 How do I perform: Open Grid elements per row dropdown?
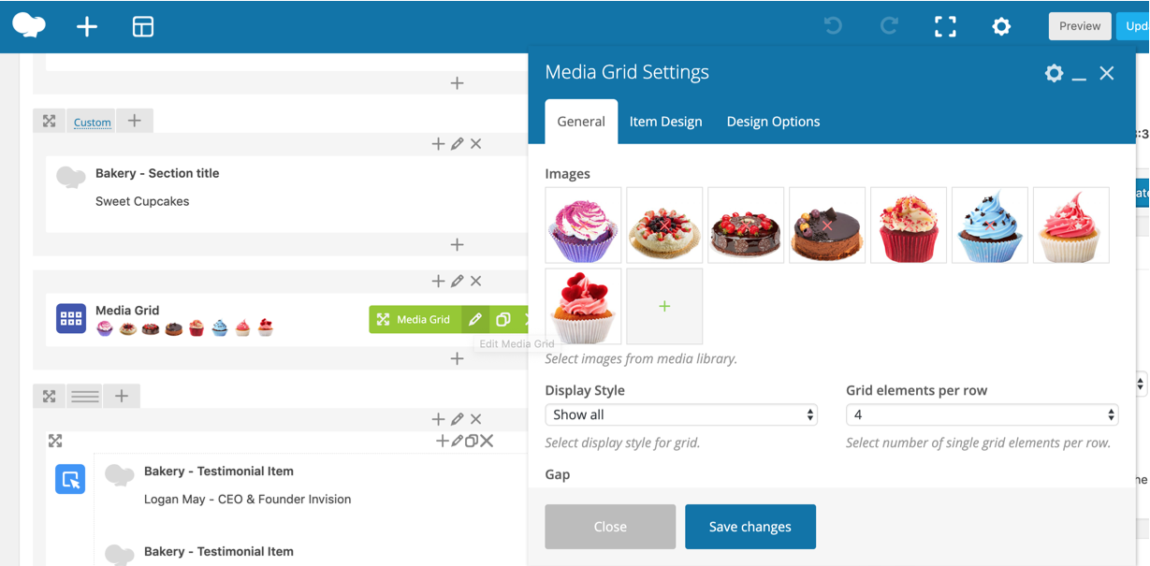(x=982, y=414)
